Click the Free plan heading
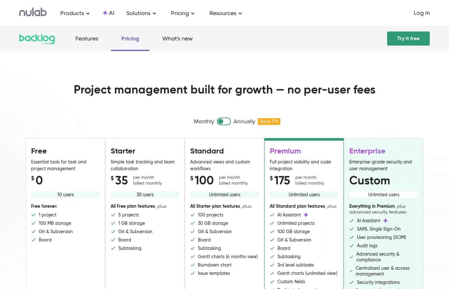449x289 pixels. (x=39, y=151)
